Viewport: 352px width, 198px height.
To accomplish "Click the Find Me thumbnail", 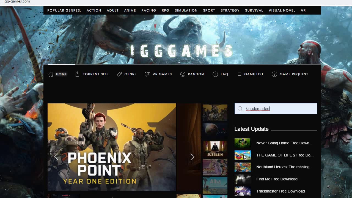I will click(x=243, y=179).
